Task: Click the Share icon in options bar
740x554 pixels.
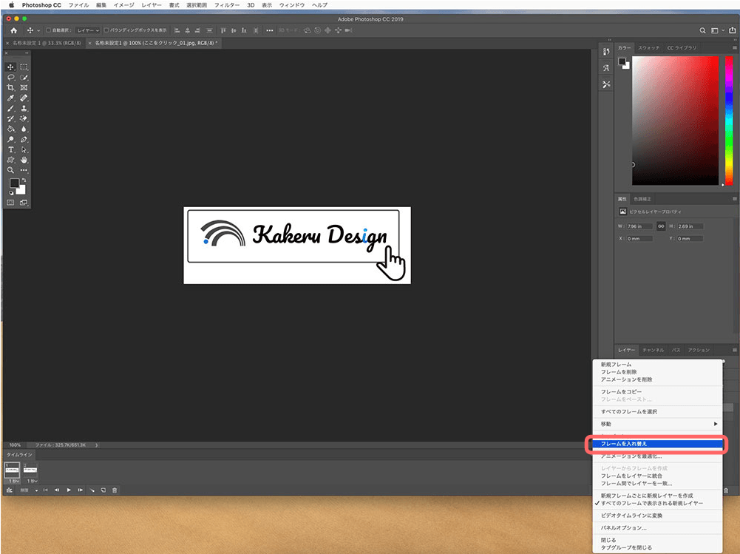Action: 732,30
